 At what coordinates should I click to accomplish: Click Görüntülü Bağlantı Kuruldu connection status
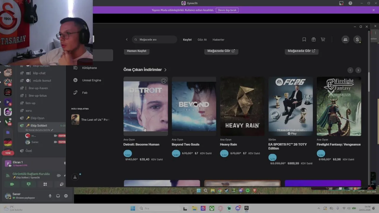31,174
